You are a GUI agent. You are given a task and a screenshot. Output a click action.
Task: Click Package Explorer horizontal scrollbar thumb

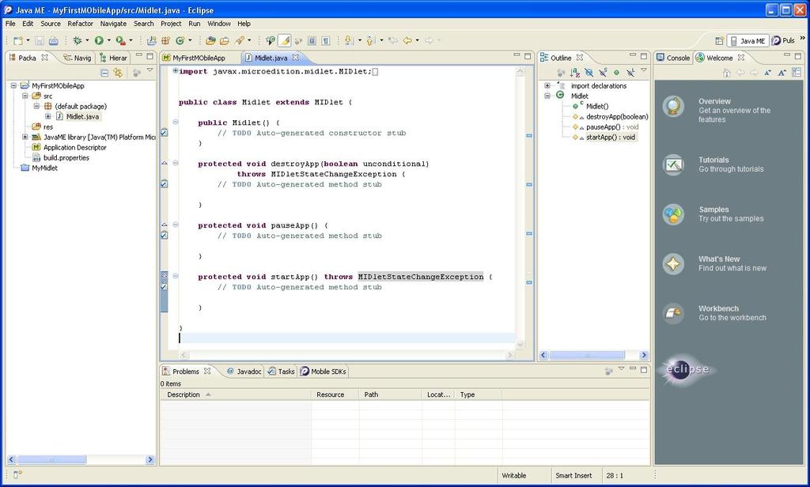51,459
